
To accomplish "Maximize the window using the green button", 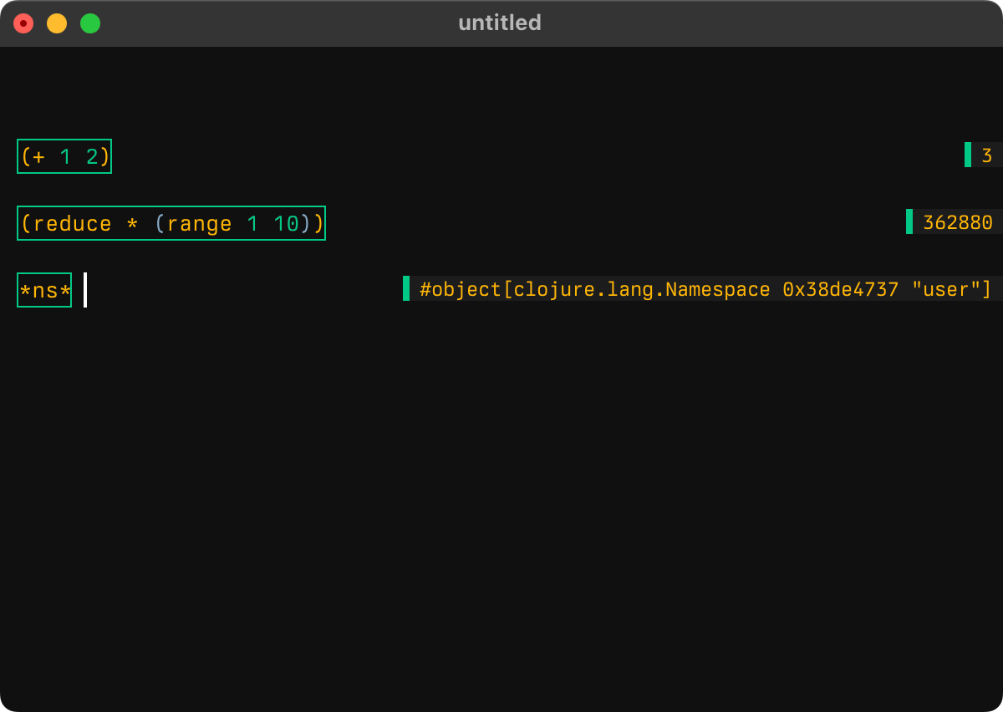I will click(90, 23).
